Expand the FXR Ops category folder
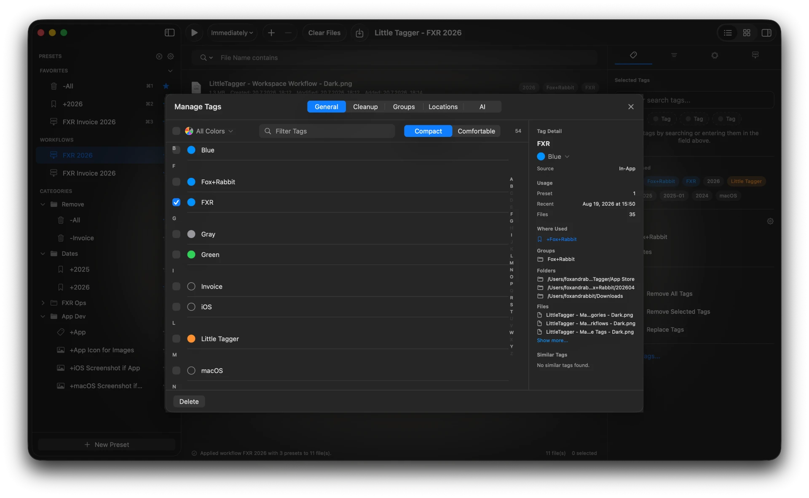This screenshot has height=498, width=809. (43, 303)
